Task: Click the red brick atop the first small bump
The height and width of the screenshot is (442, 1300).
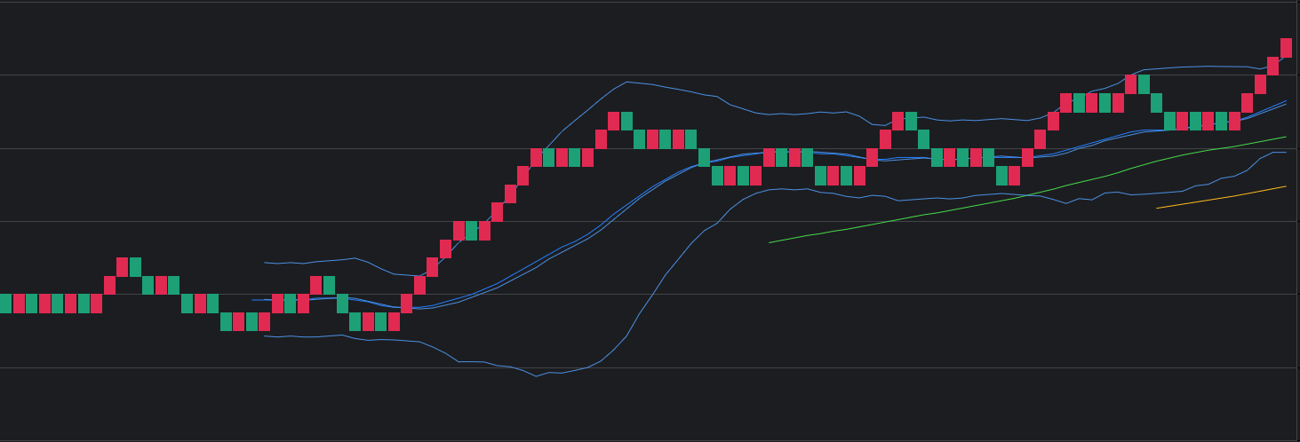Action: click(x=123, y=267)
